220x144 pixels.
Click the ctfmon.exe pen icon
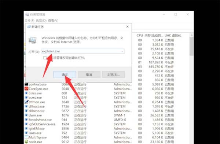(x=26, y=102)
